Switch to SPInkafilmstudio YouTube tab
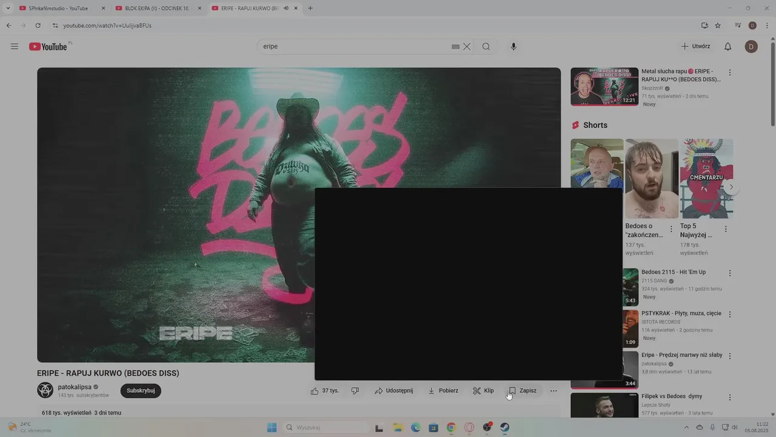 [61, 8]
